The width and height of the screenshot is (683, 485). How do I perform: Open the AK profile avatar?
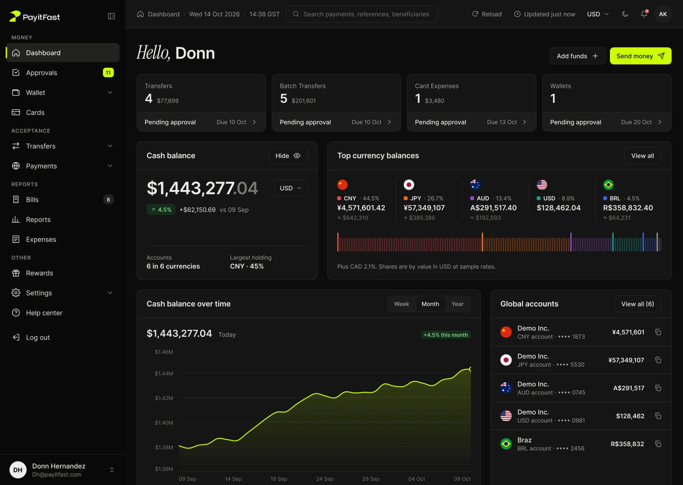pos(663,14)
